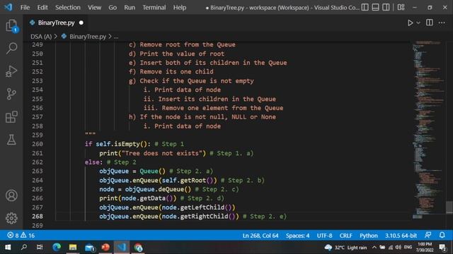Open the Extensions view
The height and width of the screenshot is (254, 453).
[11, 117]
